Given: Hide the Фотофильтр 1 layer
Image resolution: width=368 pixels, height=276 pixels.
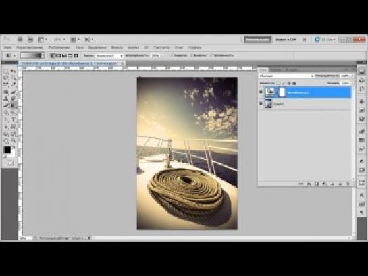Looking at the screenshot, I should [261, 92].
